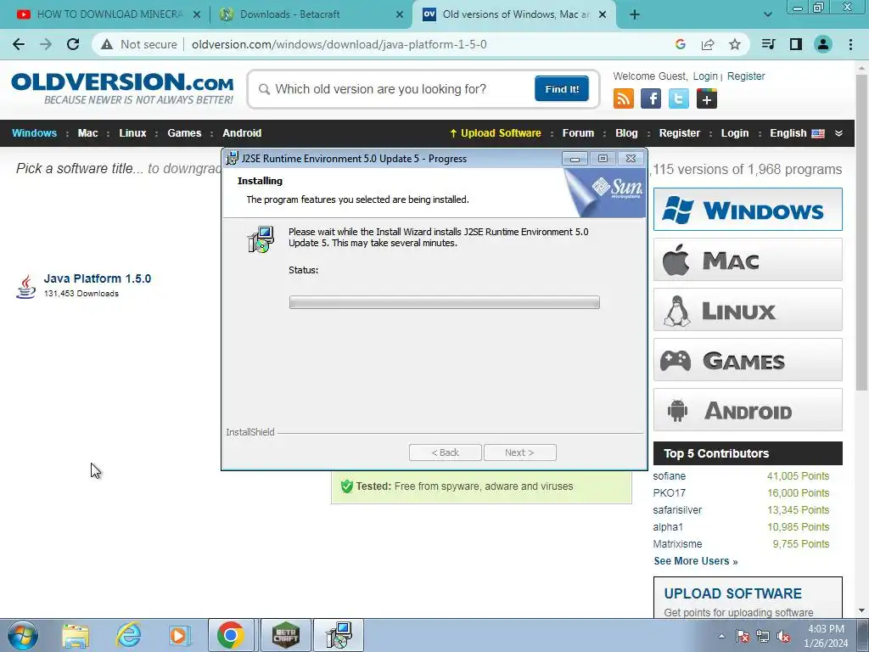
Task: Launch Internet Explorer from the taskbar
Action: (x=128, y=635)
